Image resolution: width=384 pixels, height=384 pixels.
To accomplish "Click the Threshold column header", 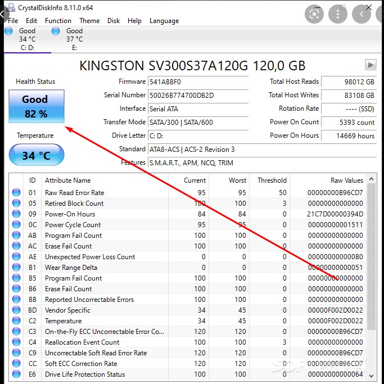I will pyautogui.click(x=269, y=180).
